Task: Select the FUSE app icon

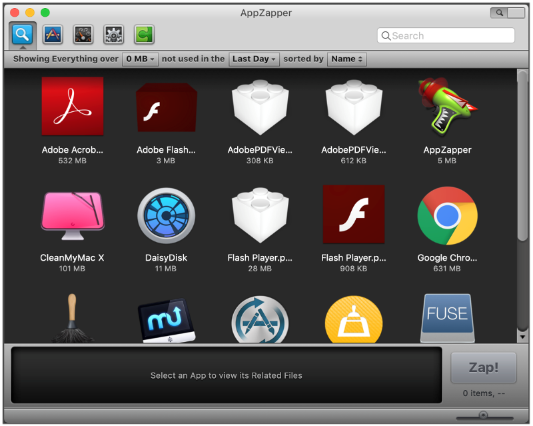Action: click(447, 318)
